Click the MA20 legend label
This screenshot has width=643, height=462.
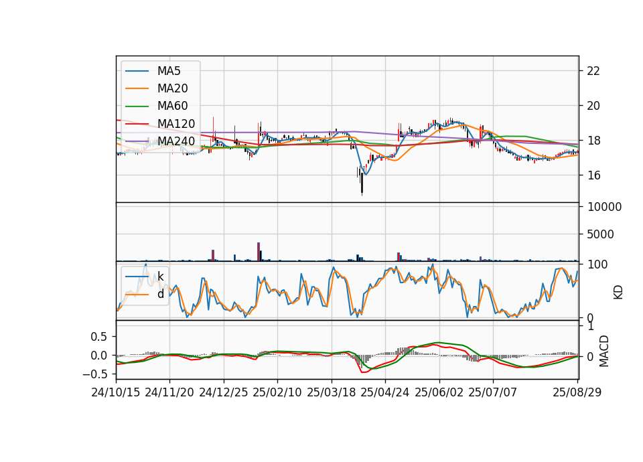click(172, 88)
